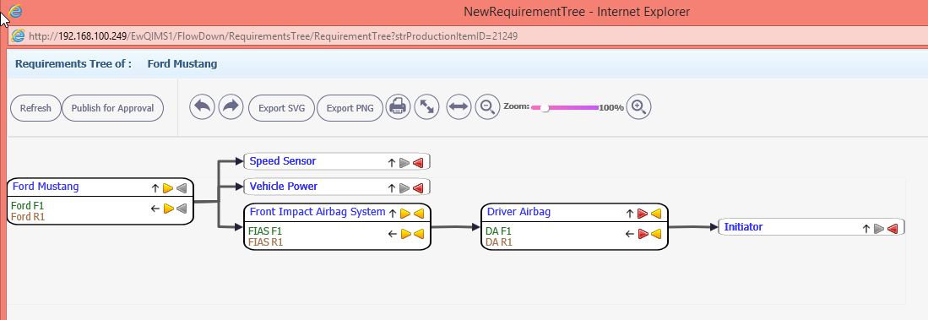This screenshot has width=928, height=320.
Task: Click yellow right triangle in Front Impact Airbag header
Action: click(x=404, y=214)
